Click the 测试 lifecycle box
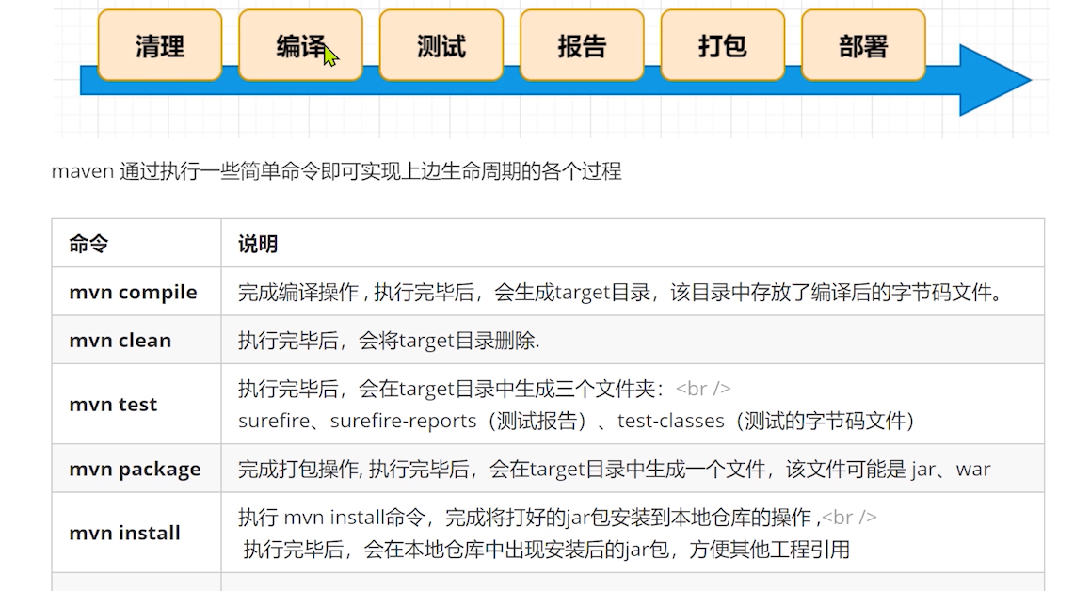The height and width of the screenshot is (591, 1090). point(441,46)
